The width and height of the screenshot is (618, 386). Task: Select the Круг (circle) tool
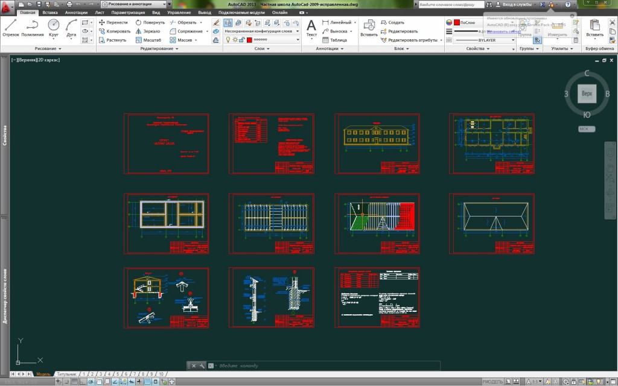click(x=54, y=28)
